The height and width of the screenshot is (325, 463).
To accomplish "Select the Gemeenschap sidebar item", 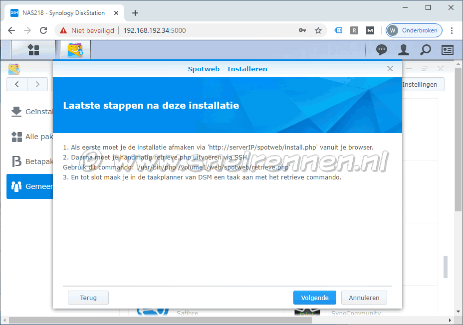I will [x=30, y=186].
